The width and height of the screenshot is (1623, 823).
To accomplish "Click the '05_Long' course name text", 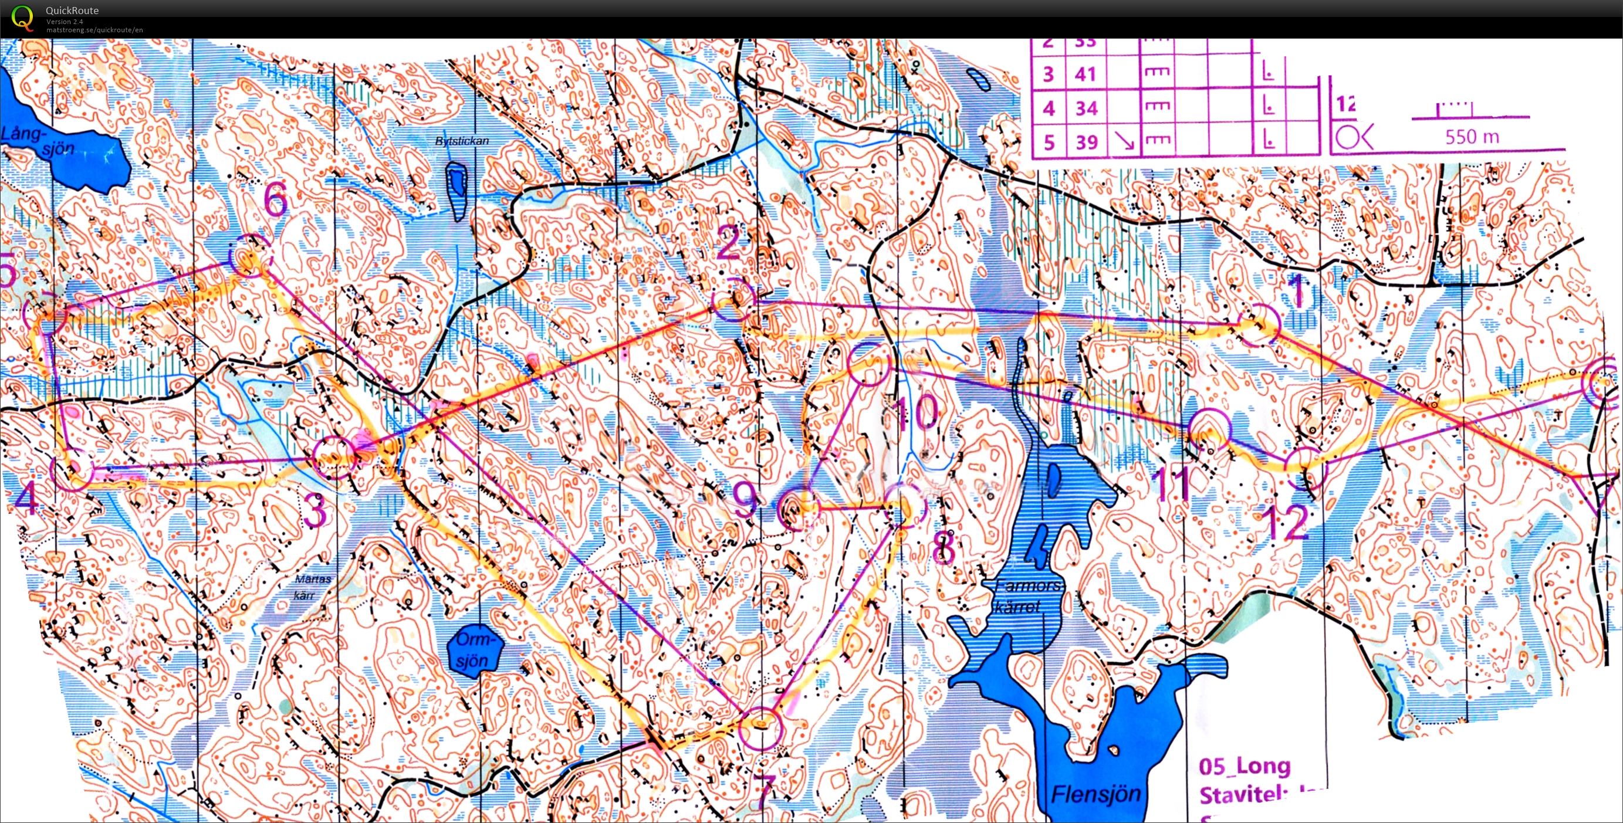I will pyautogui.click(x=1245, y=766).
